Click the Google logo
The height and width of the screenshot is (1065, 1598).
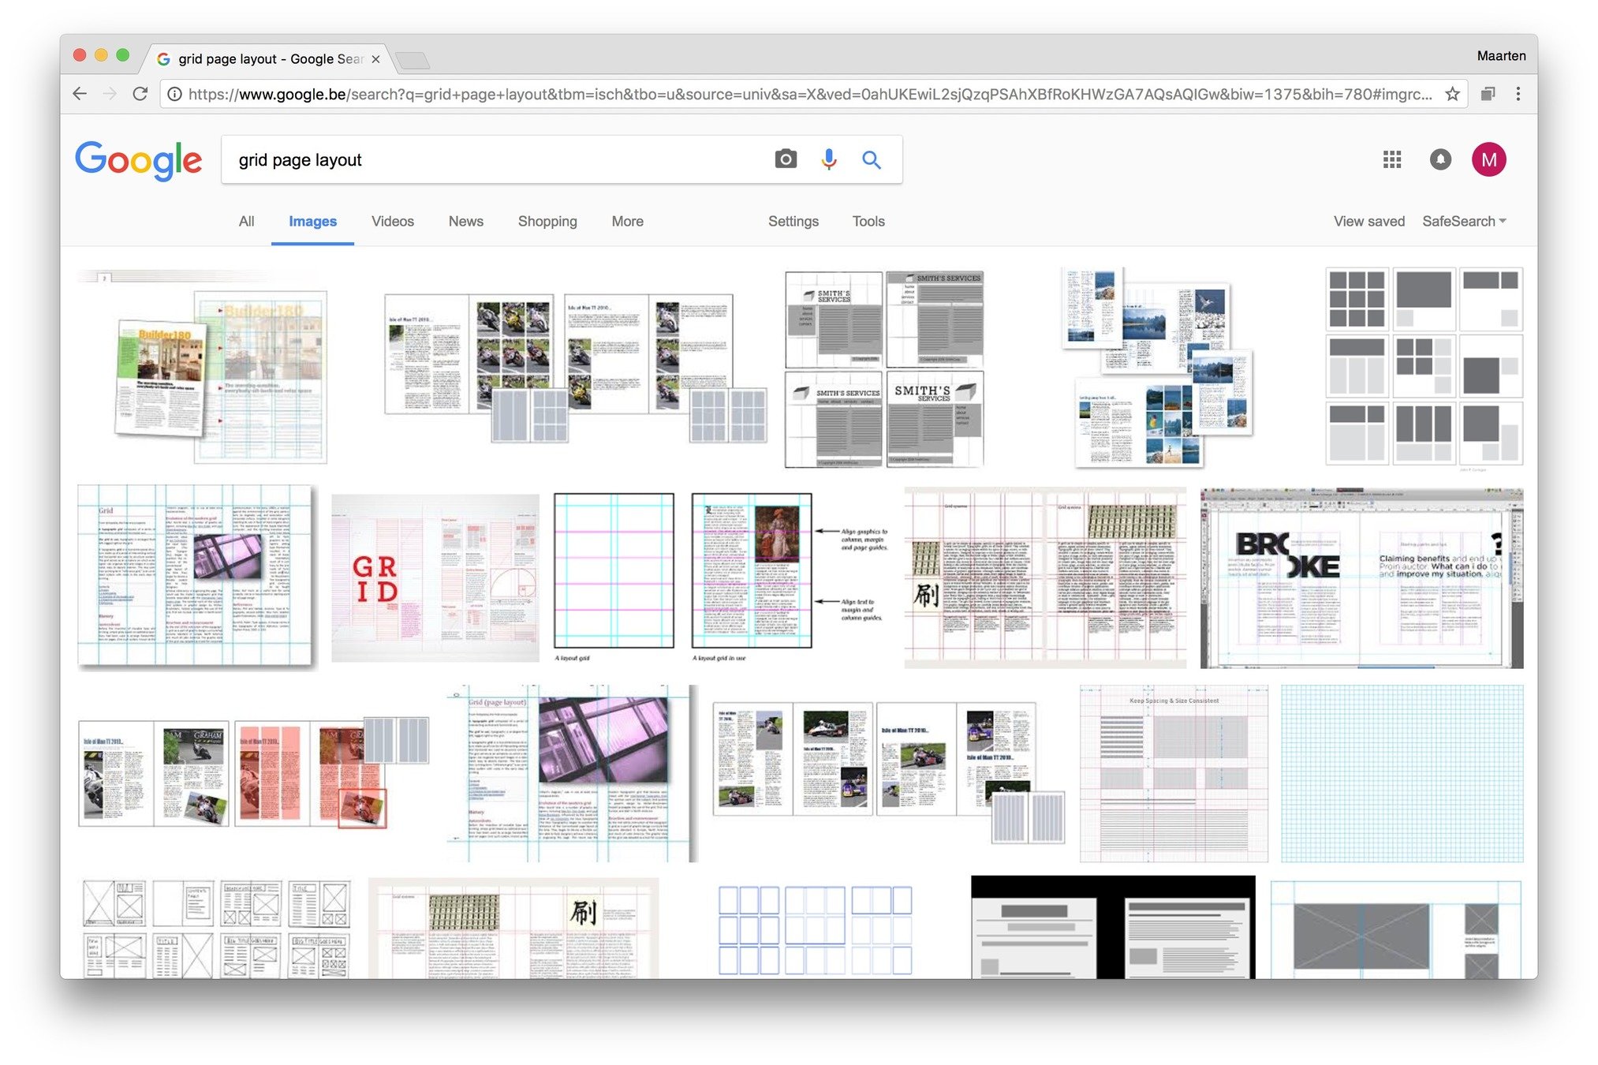point(139,160)
